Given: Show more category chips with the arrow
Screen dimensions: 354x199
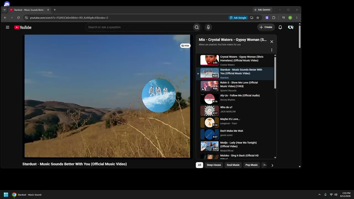Looking at the screenshot, I should [x=272, y=165].
